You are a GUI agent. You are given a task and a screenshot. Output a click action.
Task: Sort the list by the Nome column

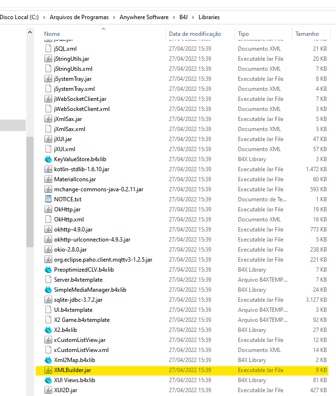pyautogui.click(x=52, y=34)
